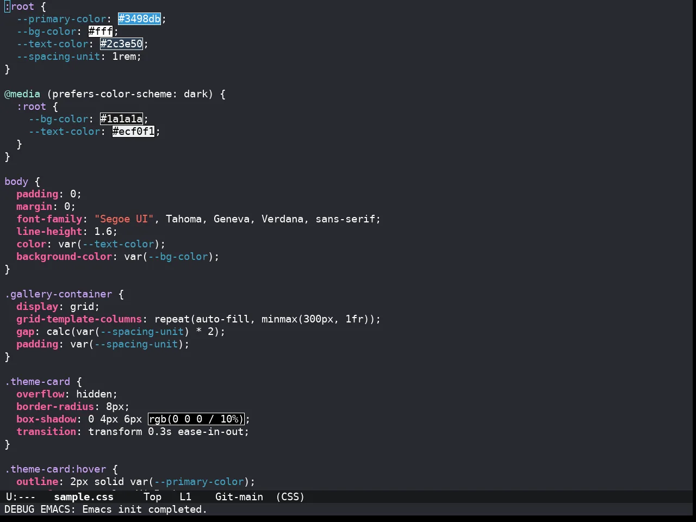Click the line-height property name
This screenshot has height=522, width=696.
pyautogui.click(x=49, y=232)
